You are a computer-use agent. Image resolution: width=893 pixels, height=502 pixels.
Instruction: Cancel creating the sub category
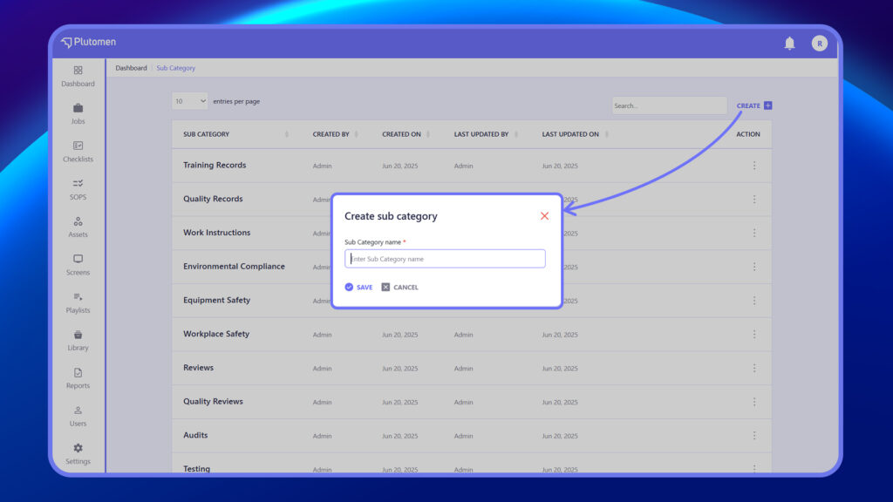399,287
